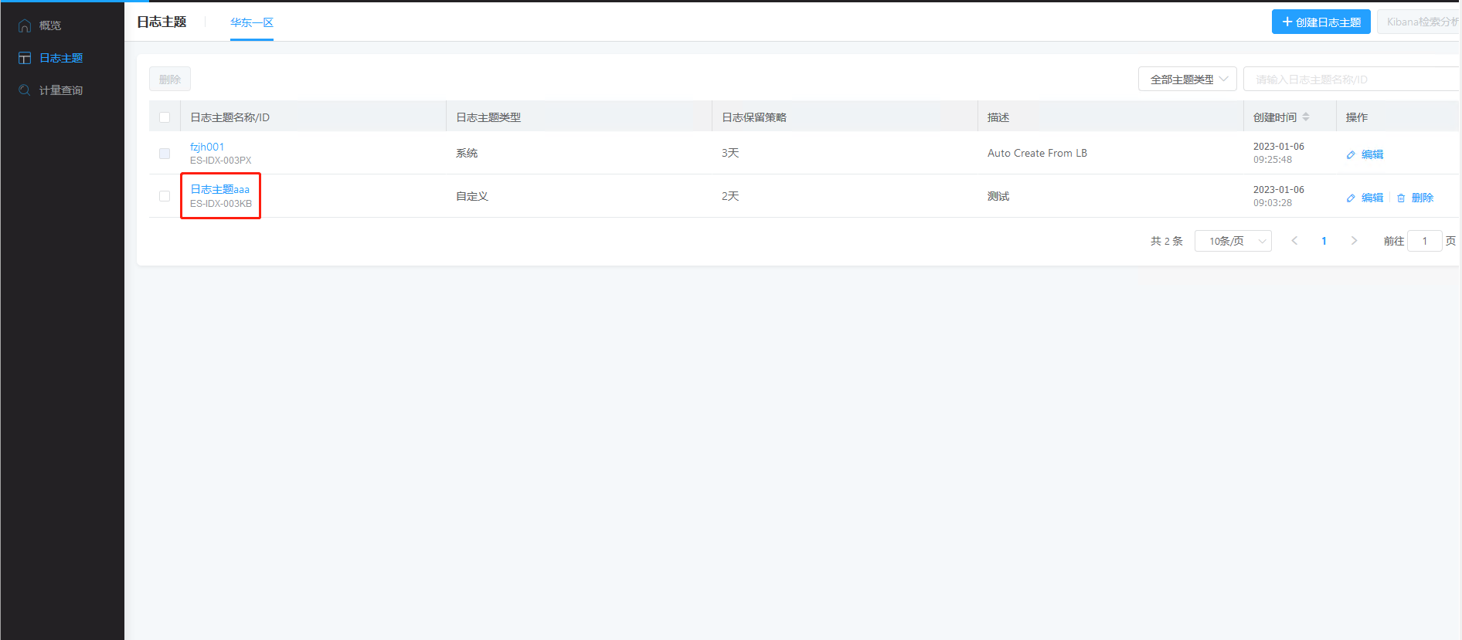
Task: Click the 创建日志主题 button
Action: [1321, 22]
